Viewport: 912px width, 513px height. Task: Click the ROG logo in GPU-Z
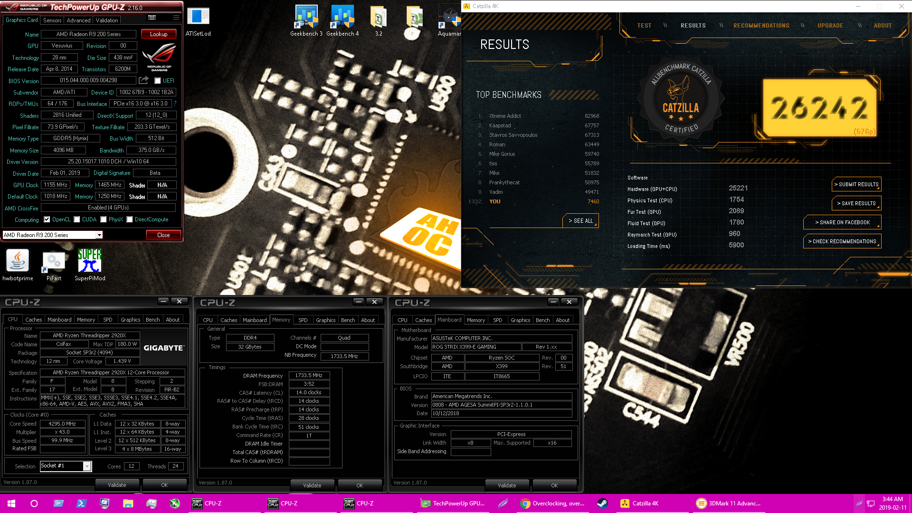(159, 57)
